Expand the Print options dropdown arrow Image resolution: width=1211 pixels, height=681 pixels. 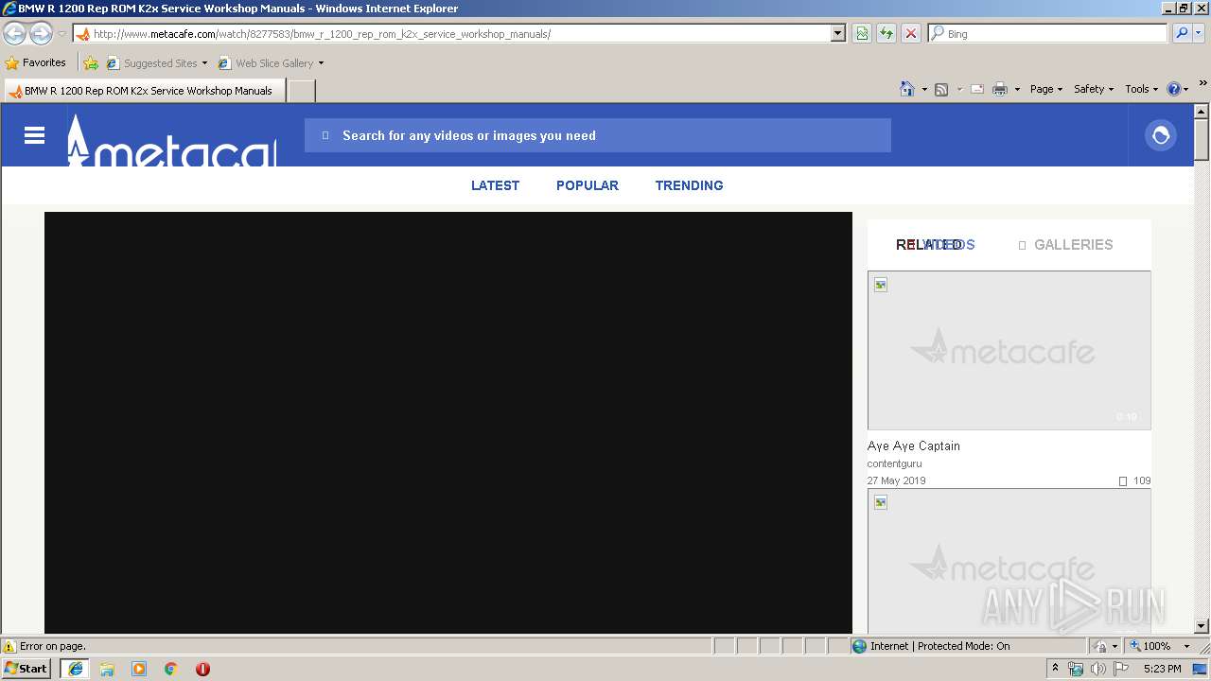[x=1017, y=89]
